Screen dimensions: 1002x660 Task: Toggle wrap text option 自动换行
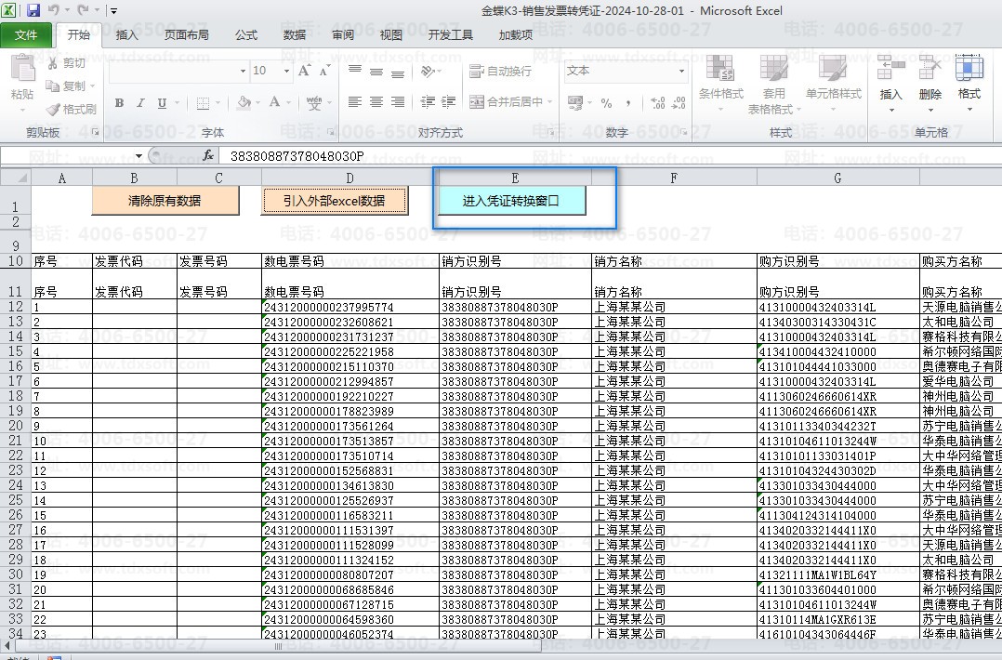click(500, 71)
